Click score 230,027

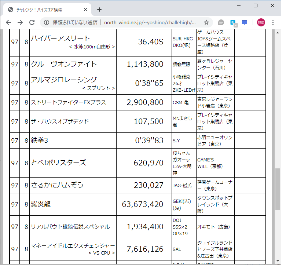point(148,185)
